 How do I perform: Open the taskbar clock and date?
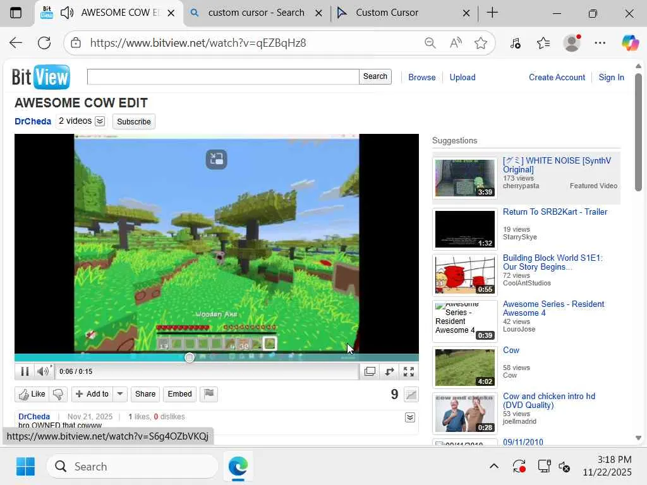[607, 466]
